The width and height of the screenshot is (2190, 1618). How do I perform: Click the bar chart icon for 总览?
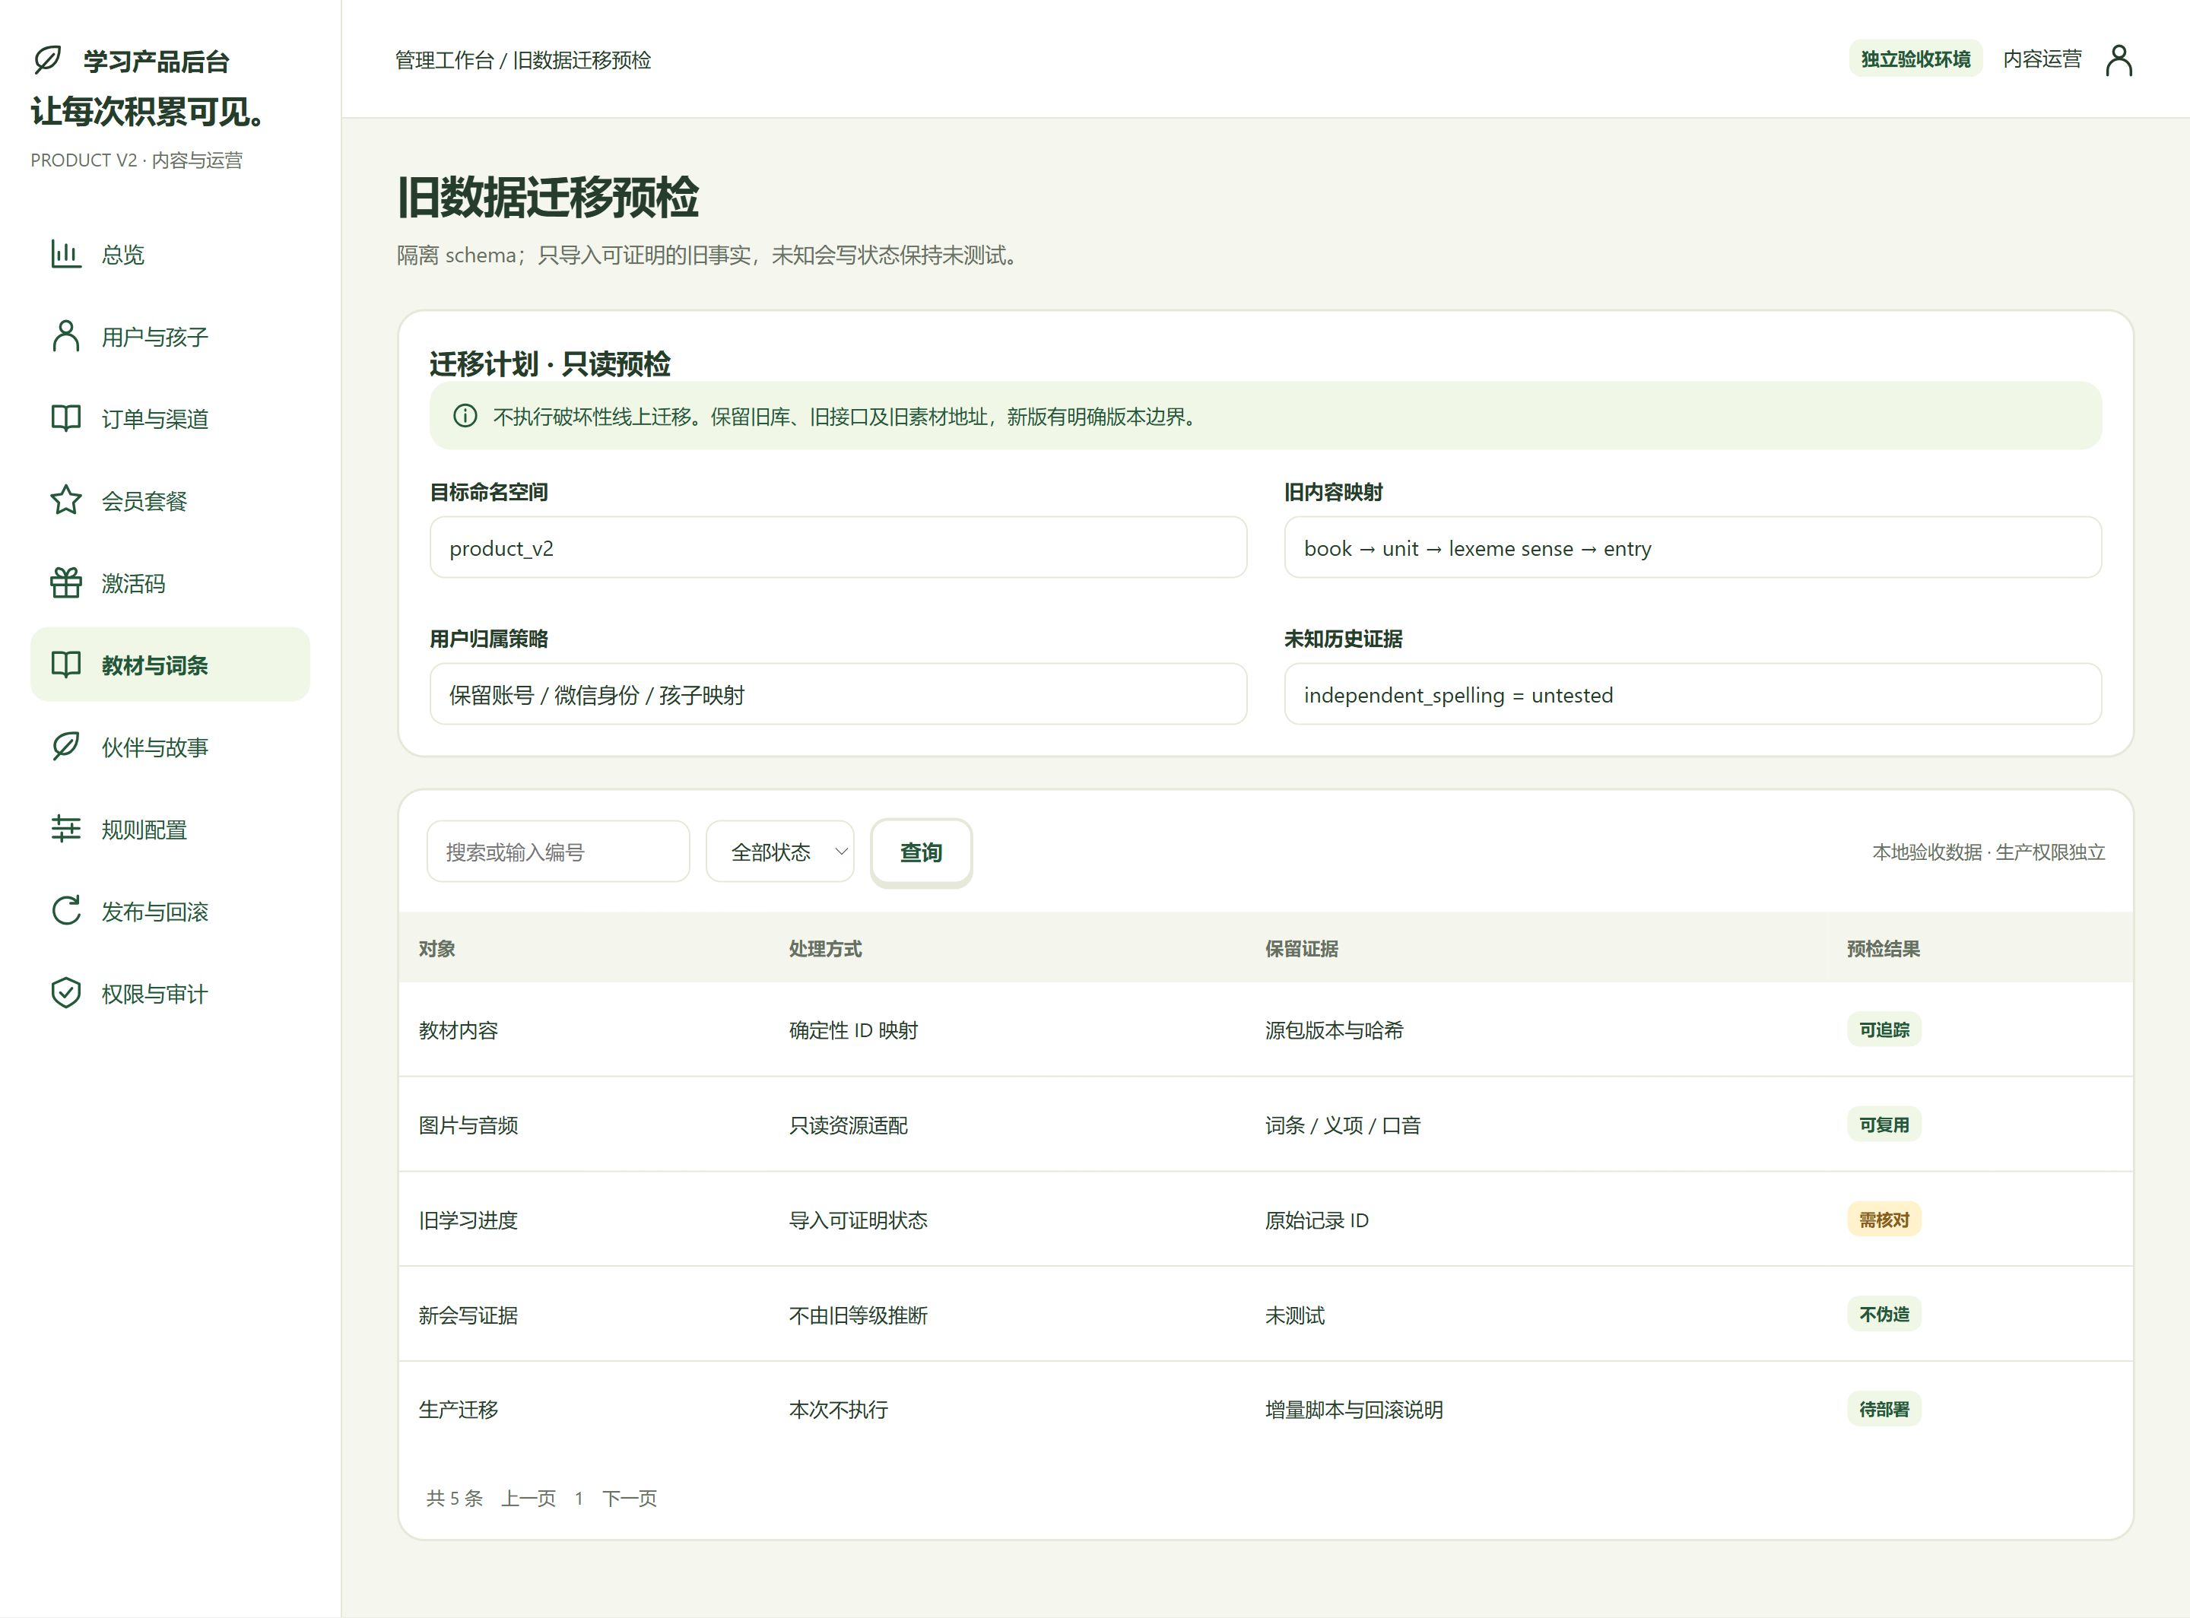click(x=65, y=254)
